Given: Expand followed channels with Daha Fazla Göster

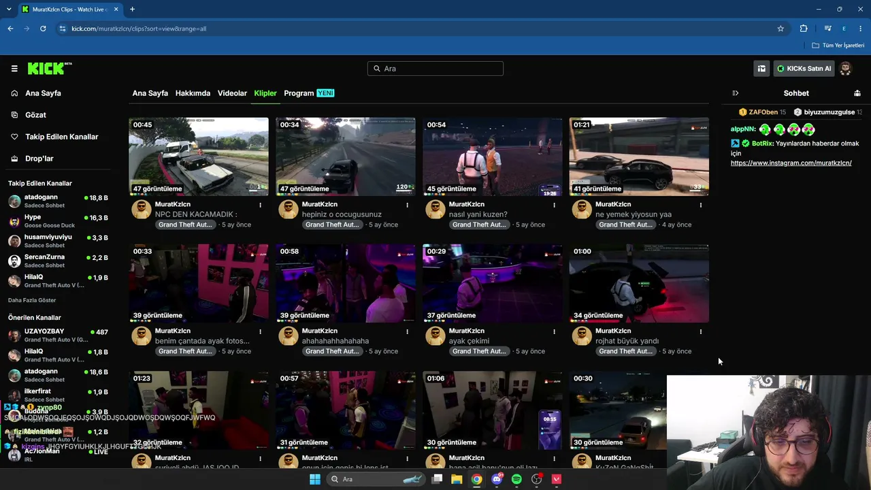Looking at the screenshot, I should 32,300.
